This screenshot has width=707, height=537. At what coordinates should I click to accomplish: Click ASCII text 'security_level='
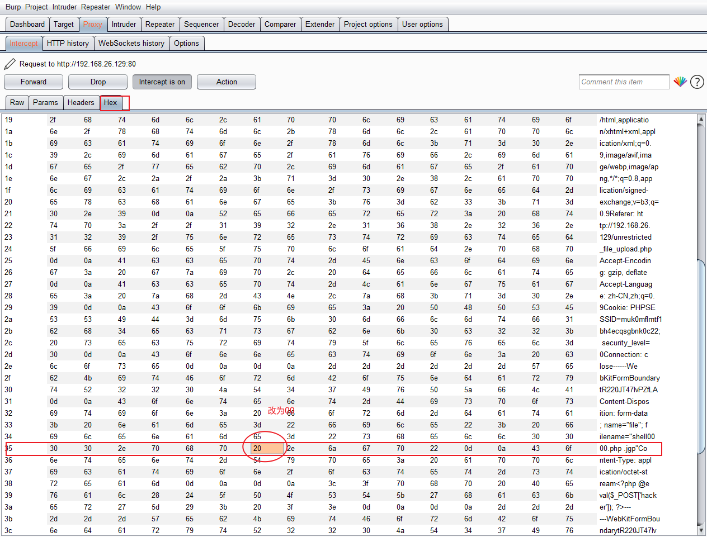[626, 343]
